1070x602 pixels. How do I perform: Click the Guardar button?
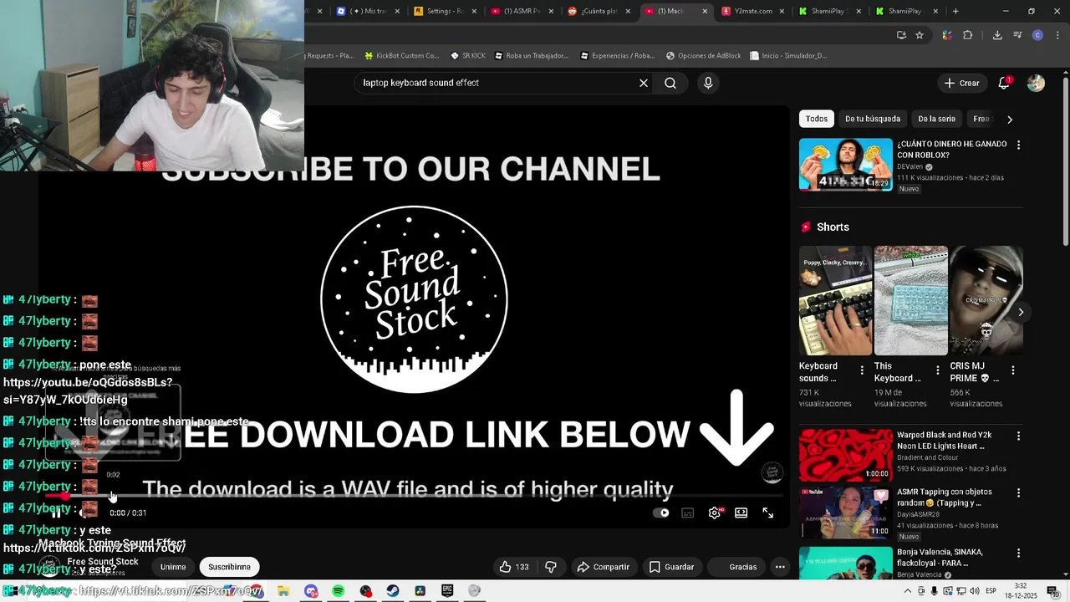[x=671, y=567]
